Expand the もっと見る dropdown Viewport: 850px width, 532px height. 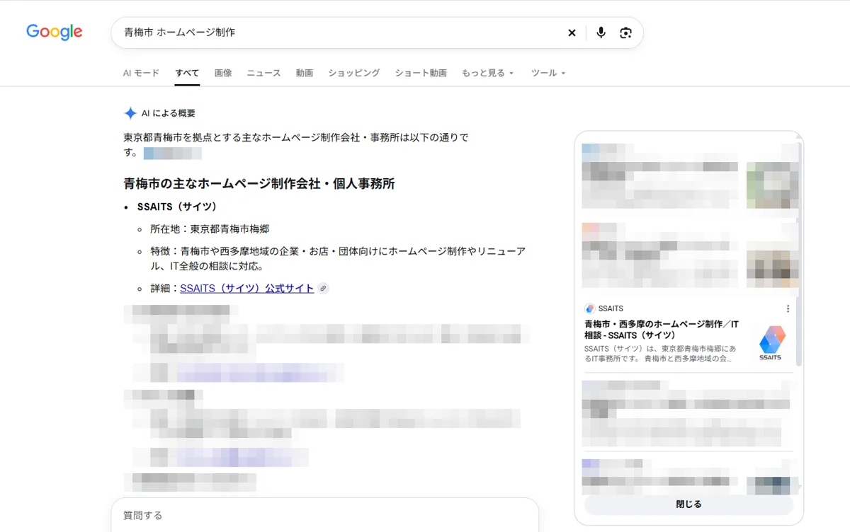point(487,73)
